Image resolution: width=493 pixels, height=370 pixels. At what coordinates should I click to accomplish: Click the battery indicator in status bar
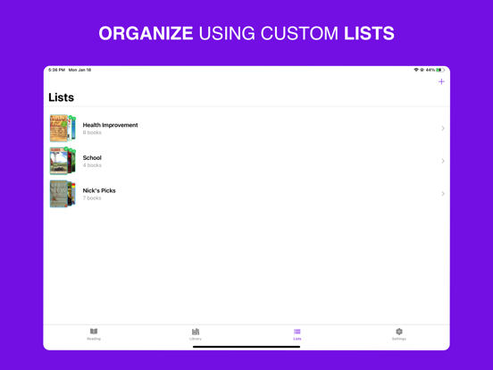[x=440, y=70]
